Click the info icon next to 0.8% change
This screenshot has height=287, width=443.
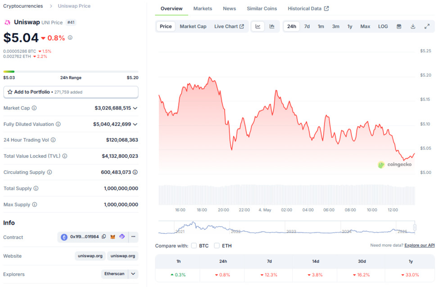(70, 37)
